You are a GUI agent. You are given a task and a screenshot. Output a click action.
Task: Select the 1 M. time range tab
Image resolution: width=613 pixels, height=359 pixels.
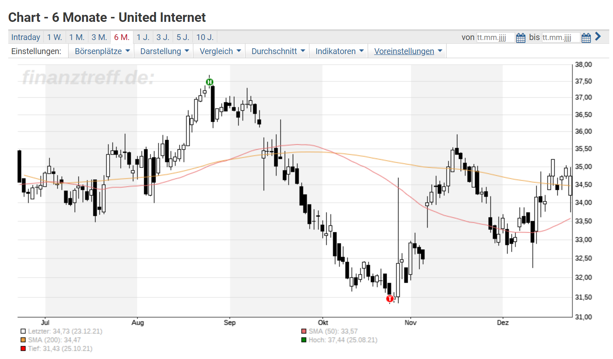(x=77, y=37)
